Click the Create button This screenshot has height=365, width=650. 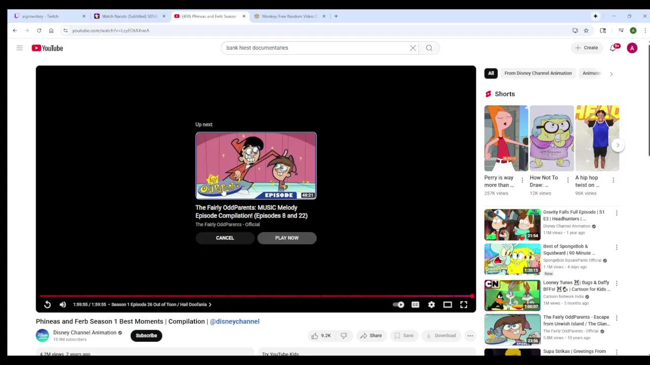586,48
